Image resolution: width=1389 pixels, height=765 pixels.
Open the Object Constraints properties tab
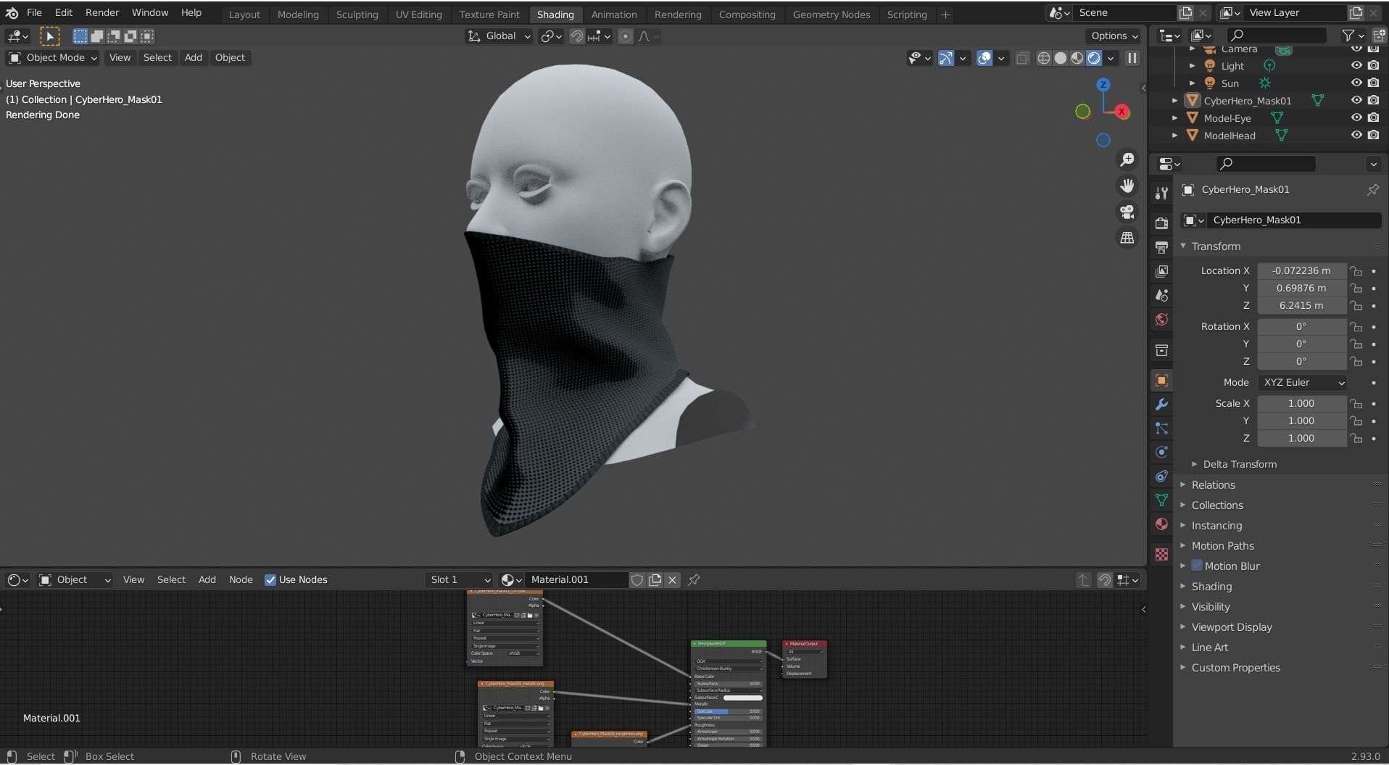point(1161,476)
